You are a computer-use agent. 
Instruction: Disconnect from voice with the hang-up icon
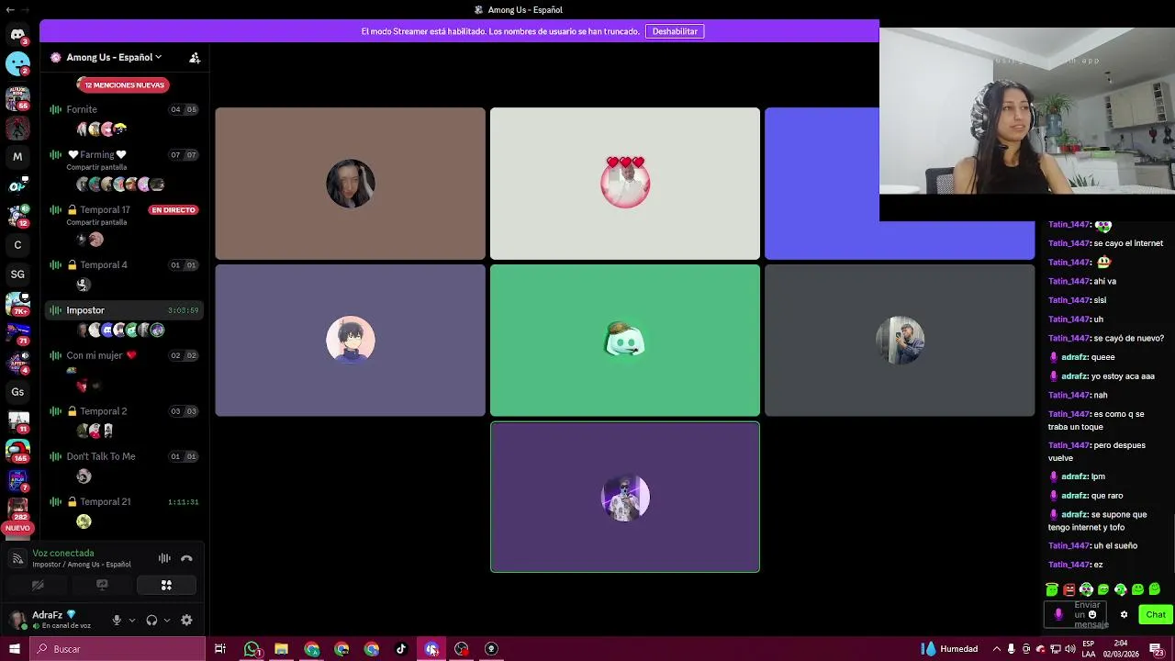(186, 558)
